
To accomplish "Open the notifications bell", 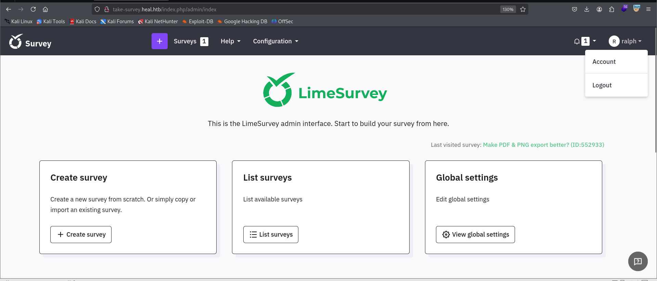I will tap(577, 41).
